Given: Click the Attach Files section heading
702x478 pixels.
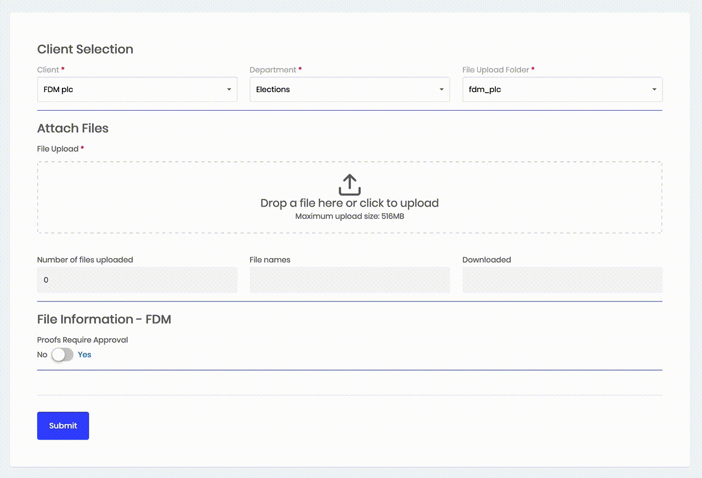Looking at the screenshot, I should [x=73, y=128].
